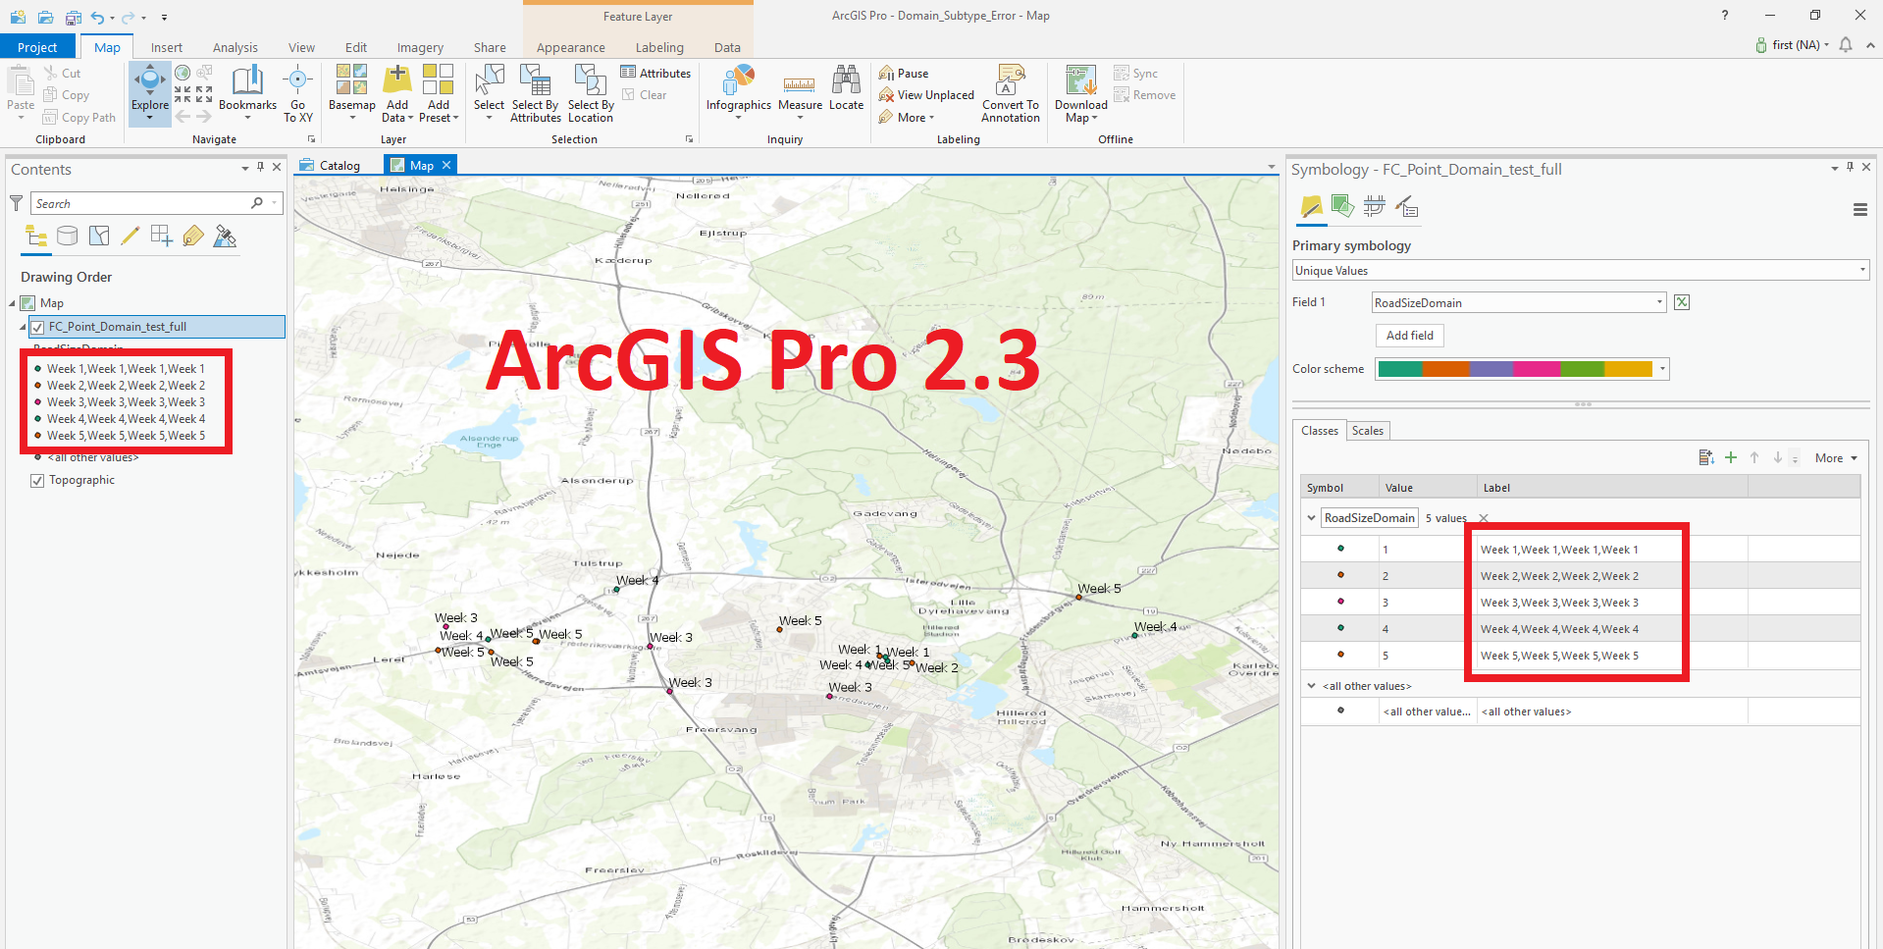1883x949 pixels.
Task: Activate the Measure tool
Action: 800,93
